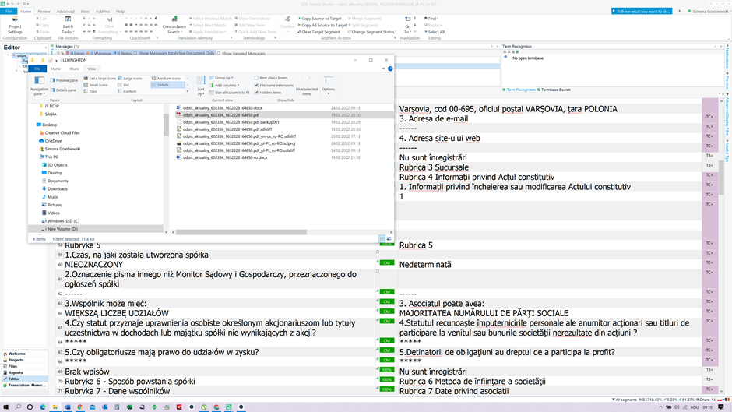This screenshot has height=412, width=732.
Task: Open the Help ribbon tab
Action: (x=120, y=11)
